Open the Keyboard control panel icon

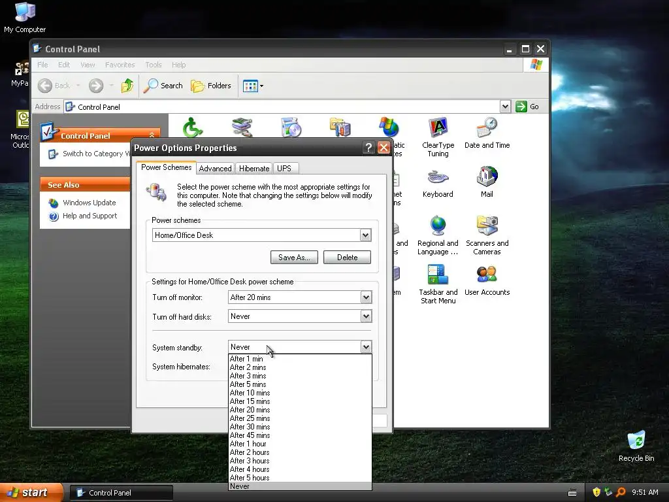pyautogui.click(x=438, y=183)
